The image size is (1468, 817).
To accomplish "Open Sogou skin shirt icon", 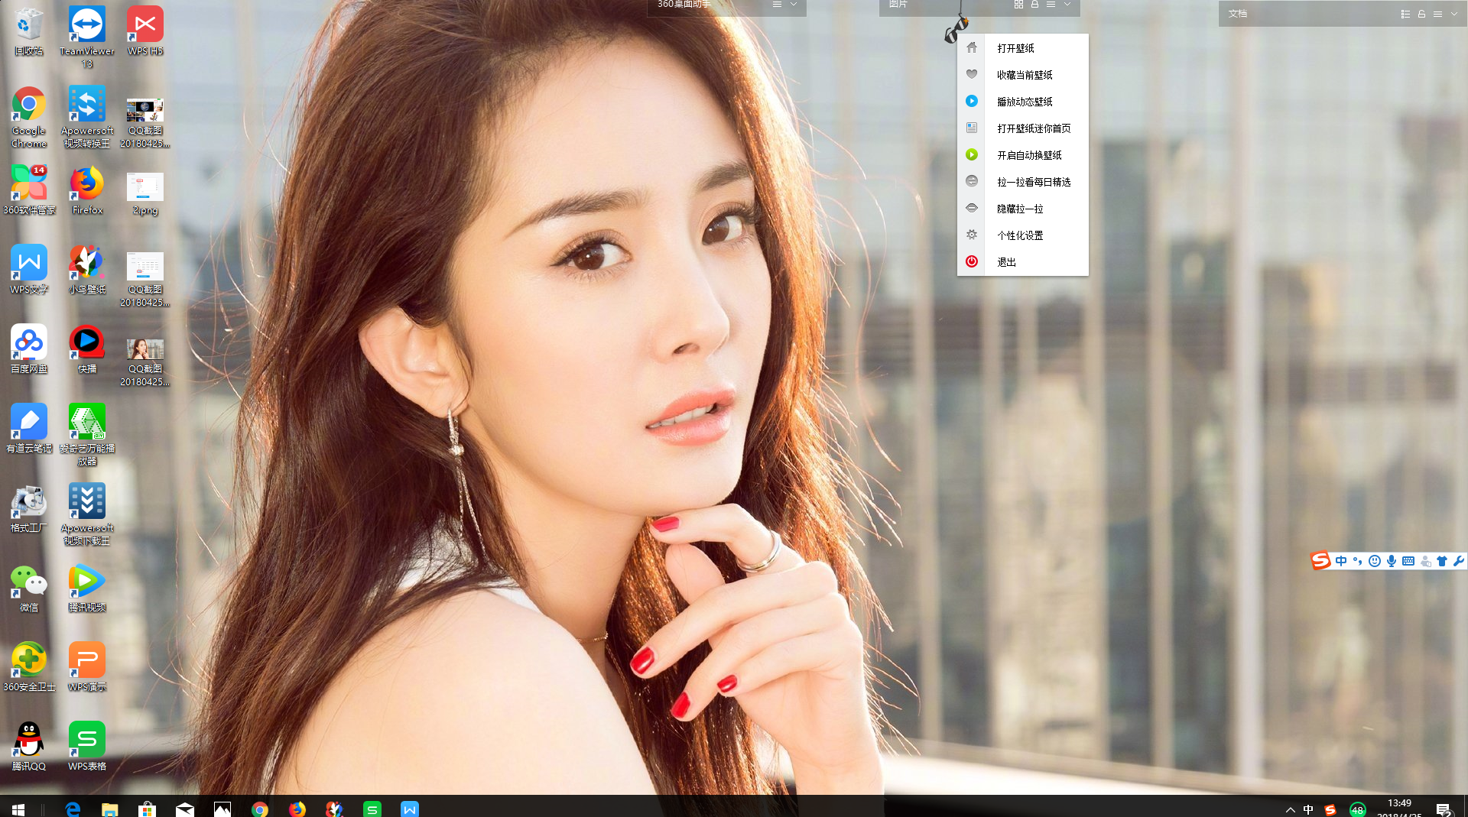I will [1442, 561].
